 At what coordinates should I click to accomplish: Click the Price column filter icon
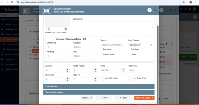(167, 44)
